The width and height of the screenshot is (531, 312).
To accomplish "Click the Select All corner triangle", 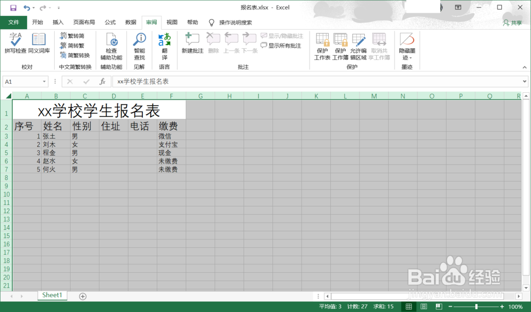I will [x=8, y=96].
